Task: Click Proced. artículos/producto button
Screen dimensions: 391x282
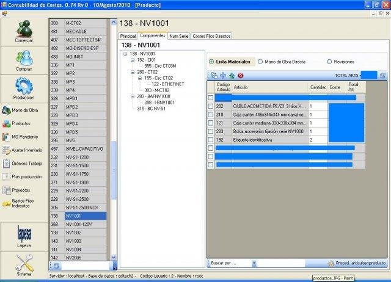Action: (357, 263)
